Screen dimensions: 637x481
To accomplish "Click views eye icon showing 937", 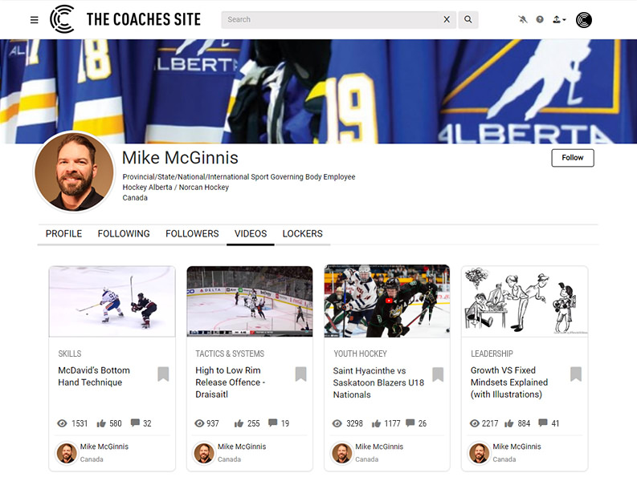I will point(199,423).
